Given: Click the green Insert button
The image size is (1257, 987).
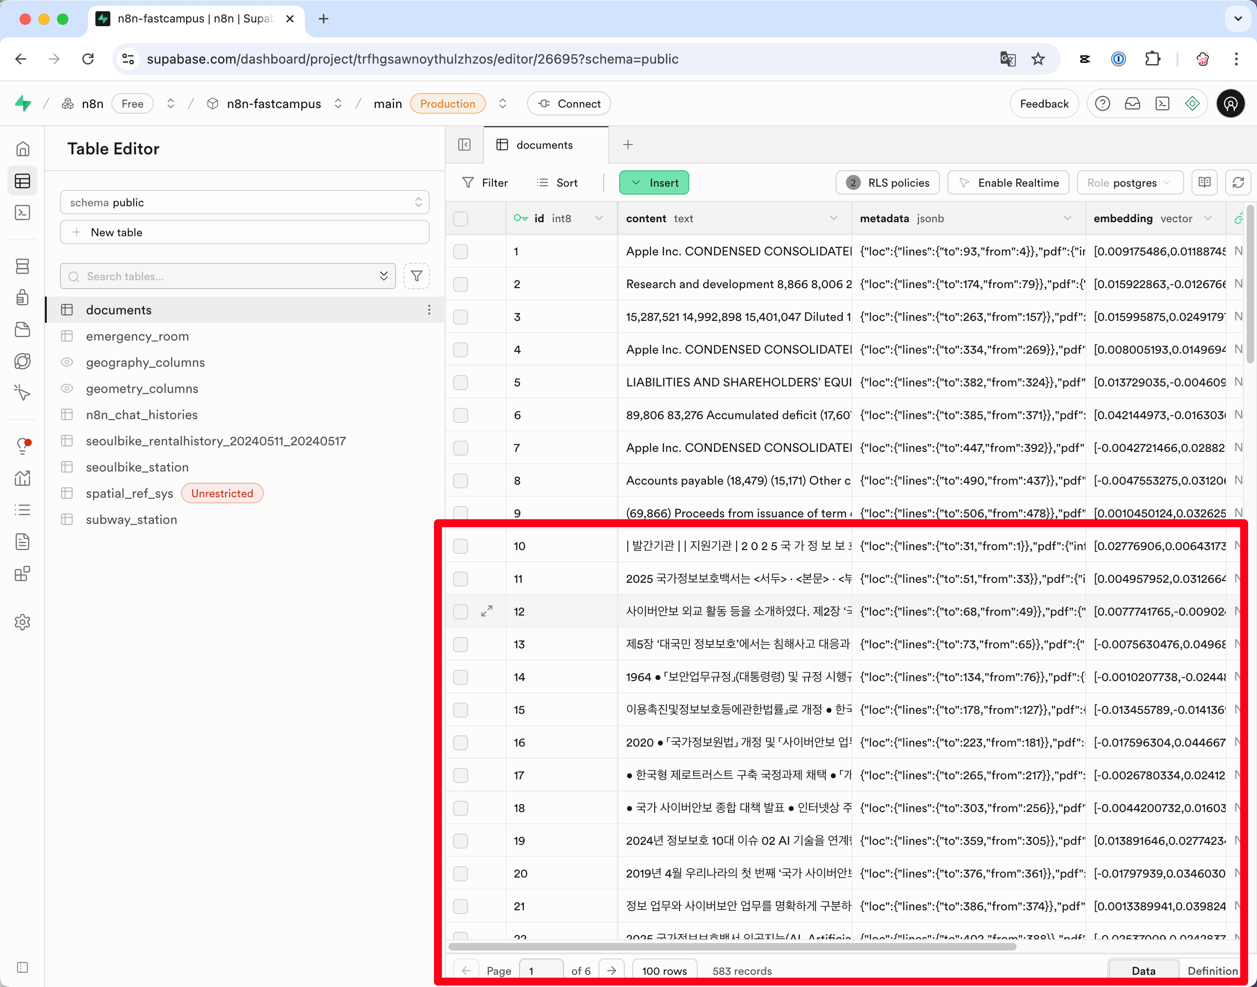Looking at the screenshot, I should [654, 182].
